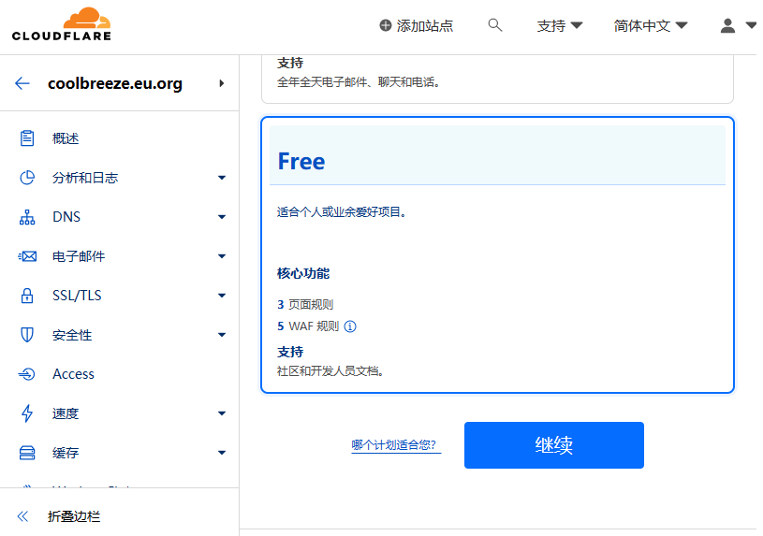Click 添加站点 to add a site
The width and height of the screenshot is (763, 536).
coord(416,26)
